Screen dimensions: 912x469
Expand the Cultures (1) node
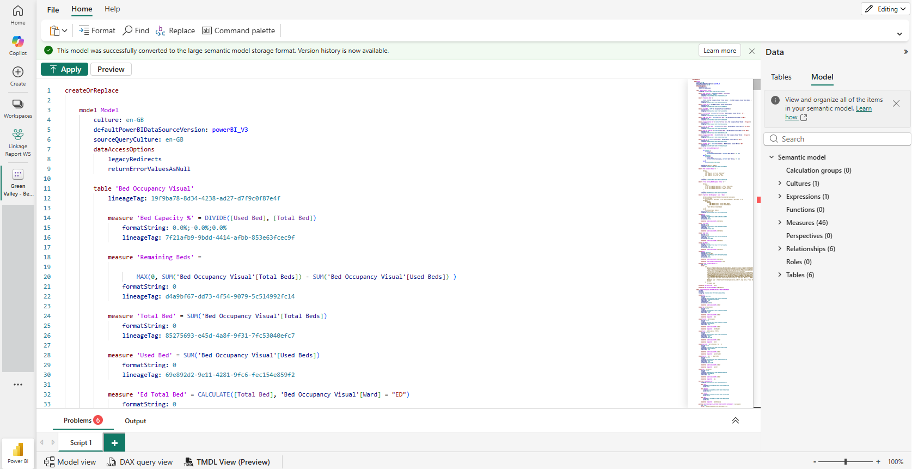tap(780, 184)
